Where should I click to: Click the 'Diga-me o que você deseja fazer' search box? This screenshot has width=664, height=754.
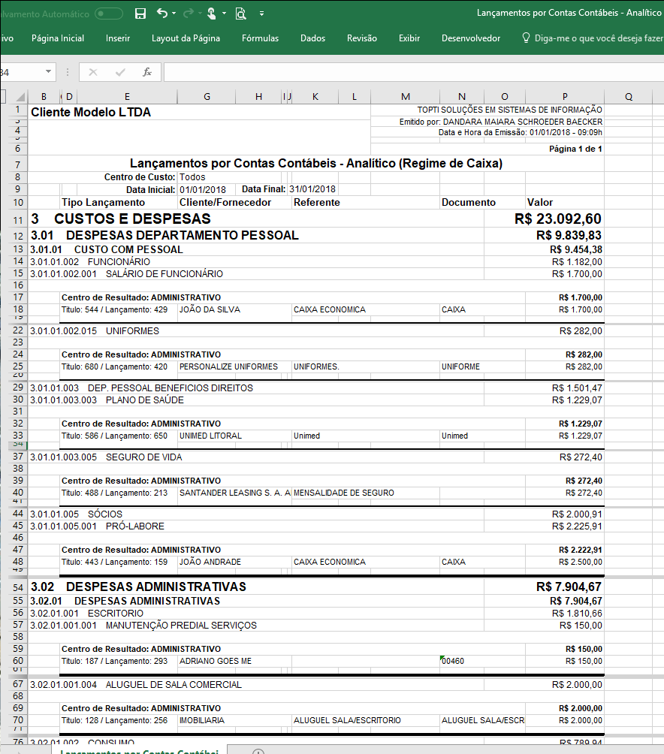[x=593, y=38]
